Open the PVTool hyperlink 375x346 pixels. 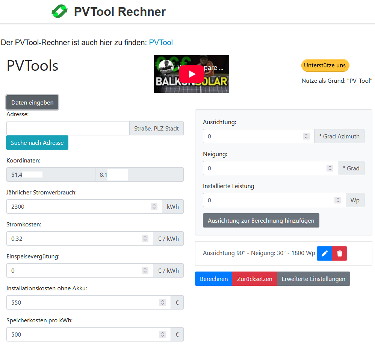(x=161, y=42)
